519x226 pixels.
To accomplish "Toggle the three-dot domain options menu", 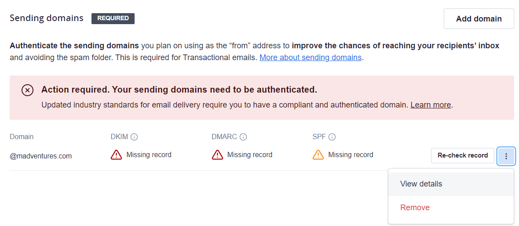I will click(506, 156).
